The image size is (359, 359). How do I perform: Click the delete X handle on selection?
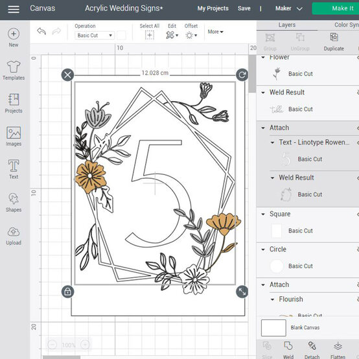coord(67,75)
